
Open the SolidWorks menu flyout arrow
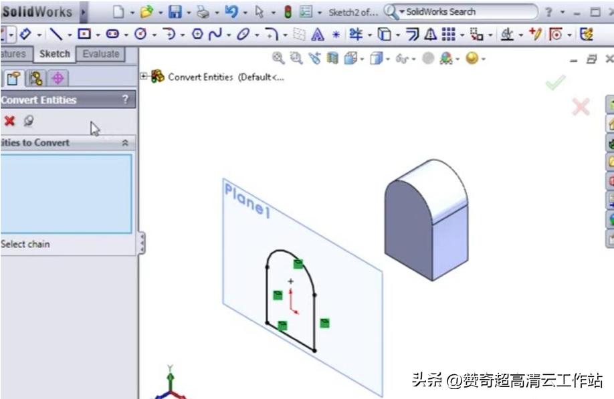tap(83, 12)
